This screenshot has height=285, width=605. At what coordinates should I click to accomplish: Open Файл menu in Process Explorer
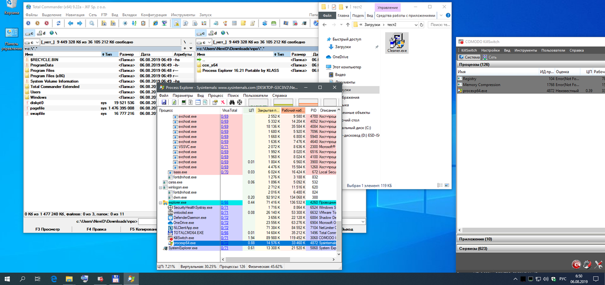tap(164, 95)
